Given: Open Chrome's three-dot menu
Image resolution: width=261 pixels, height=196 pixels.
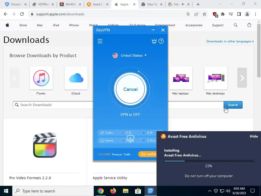Looking at the screenshot, I should [255, 14].
